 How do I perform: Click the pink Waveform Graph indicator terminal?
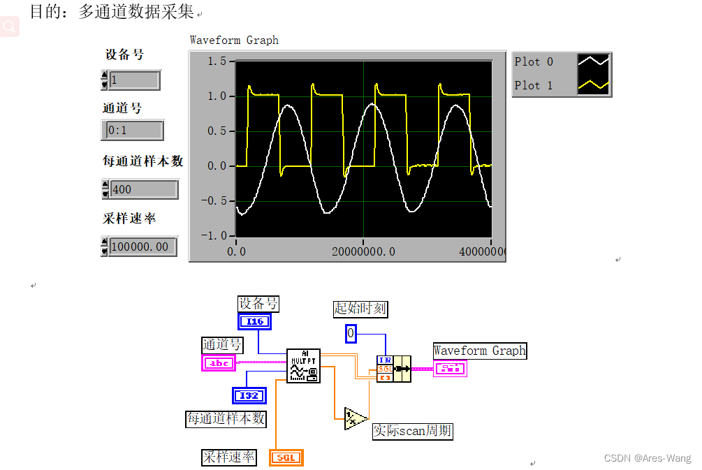pos(450,369)
